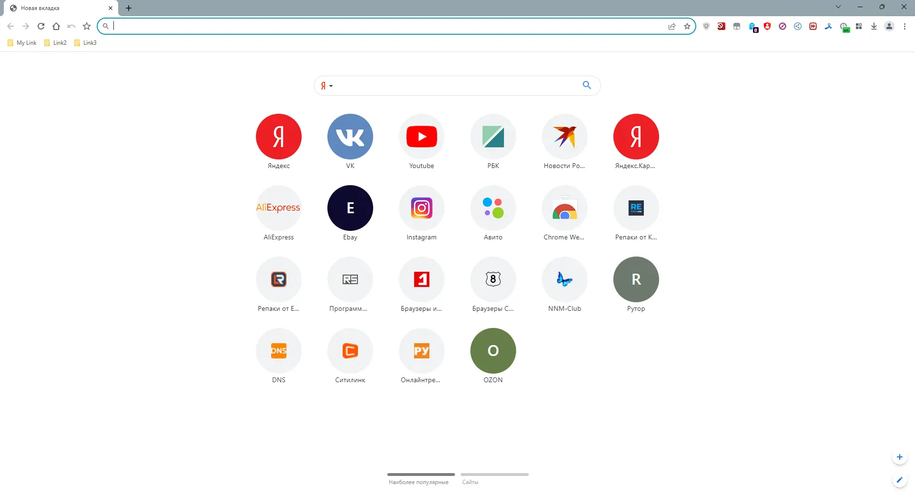Open the profile avatar icon

pos(889,26)
